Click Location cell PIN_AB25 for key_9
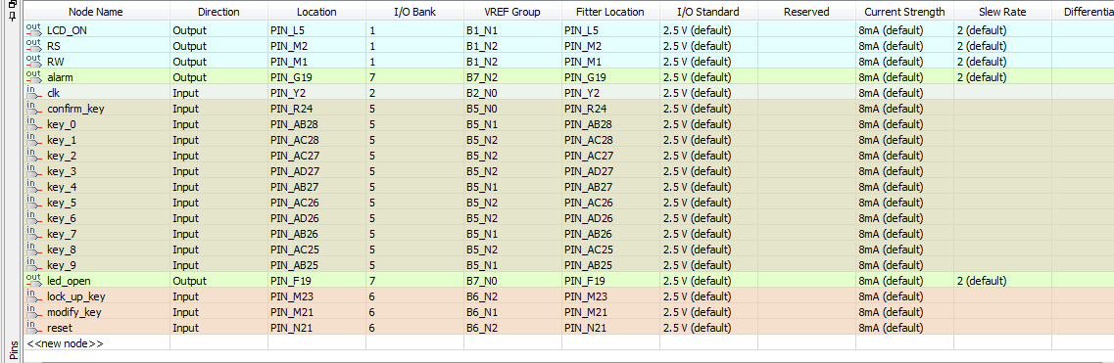 [316, 265]
